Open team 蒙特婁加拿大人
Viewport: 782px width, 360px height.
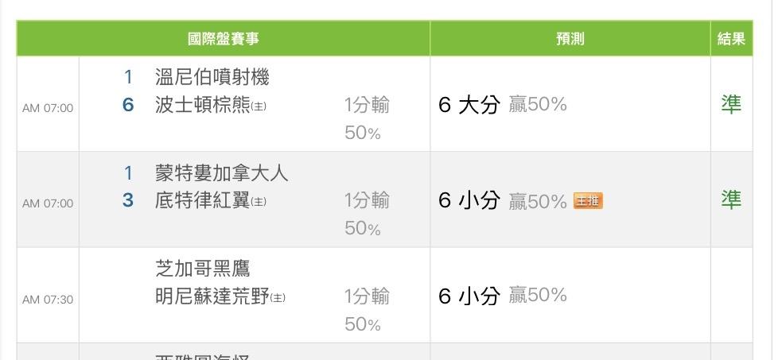coord(221,173)
